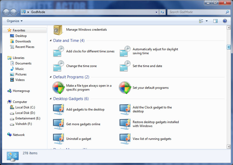Image resolution: width=233 pixels, height=165 pixels.
Task: Open the Manage Windows credentials vault icon
Action: coord(58,30)
